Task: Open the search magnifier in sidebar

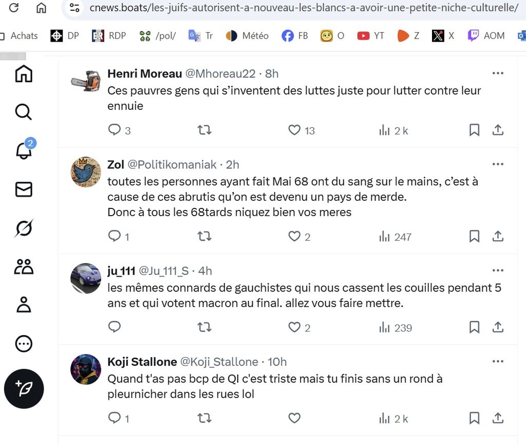Action: (x=24, y=112)
